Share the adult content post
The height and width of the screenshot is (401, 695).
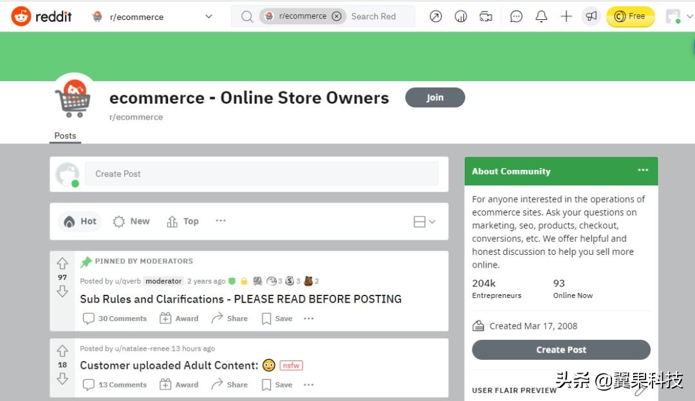[230, 385]
